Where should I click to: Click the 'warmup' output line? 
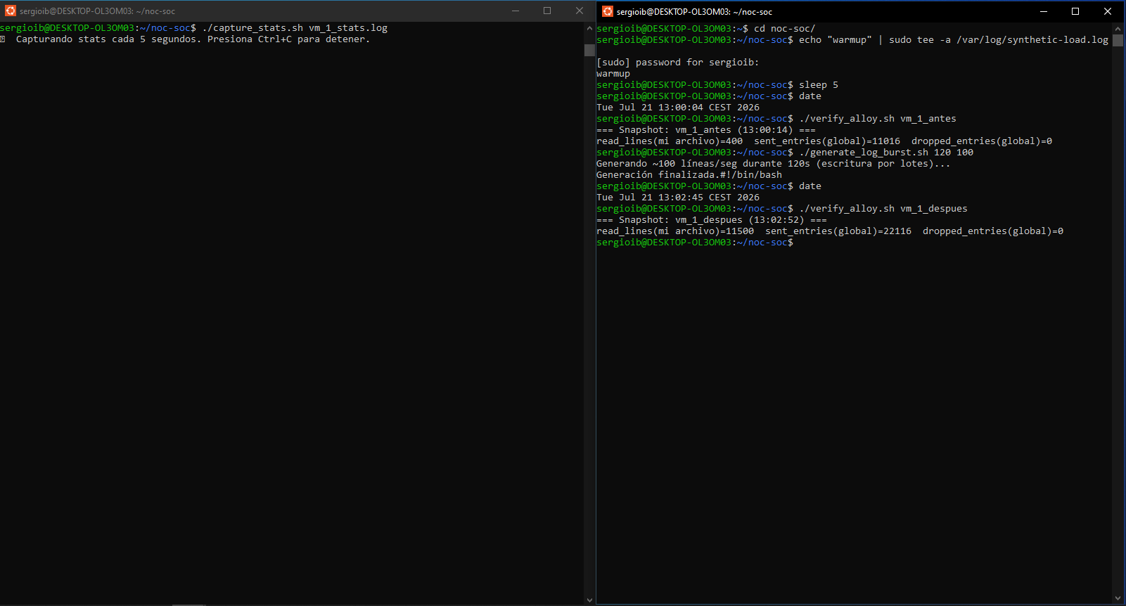tap(613, 74)
